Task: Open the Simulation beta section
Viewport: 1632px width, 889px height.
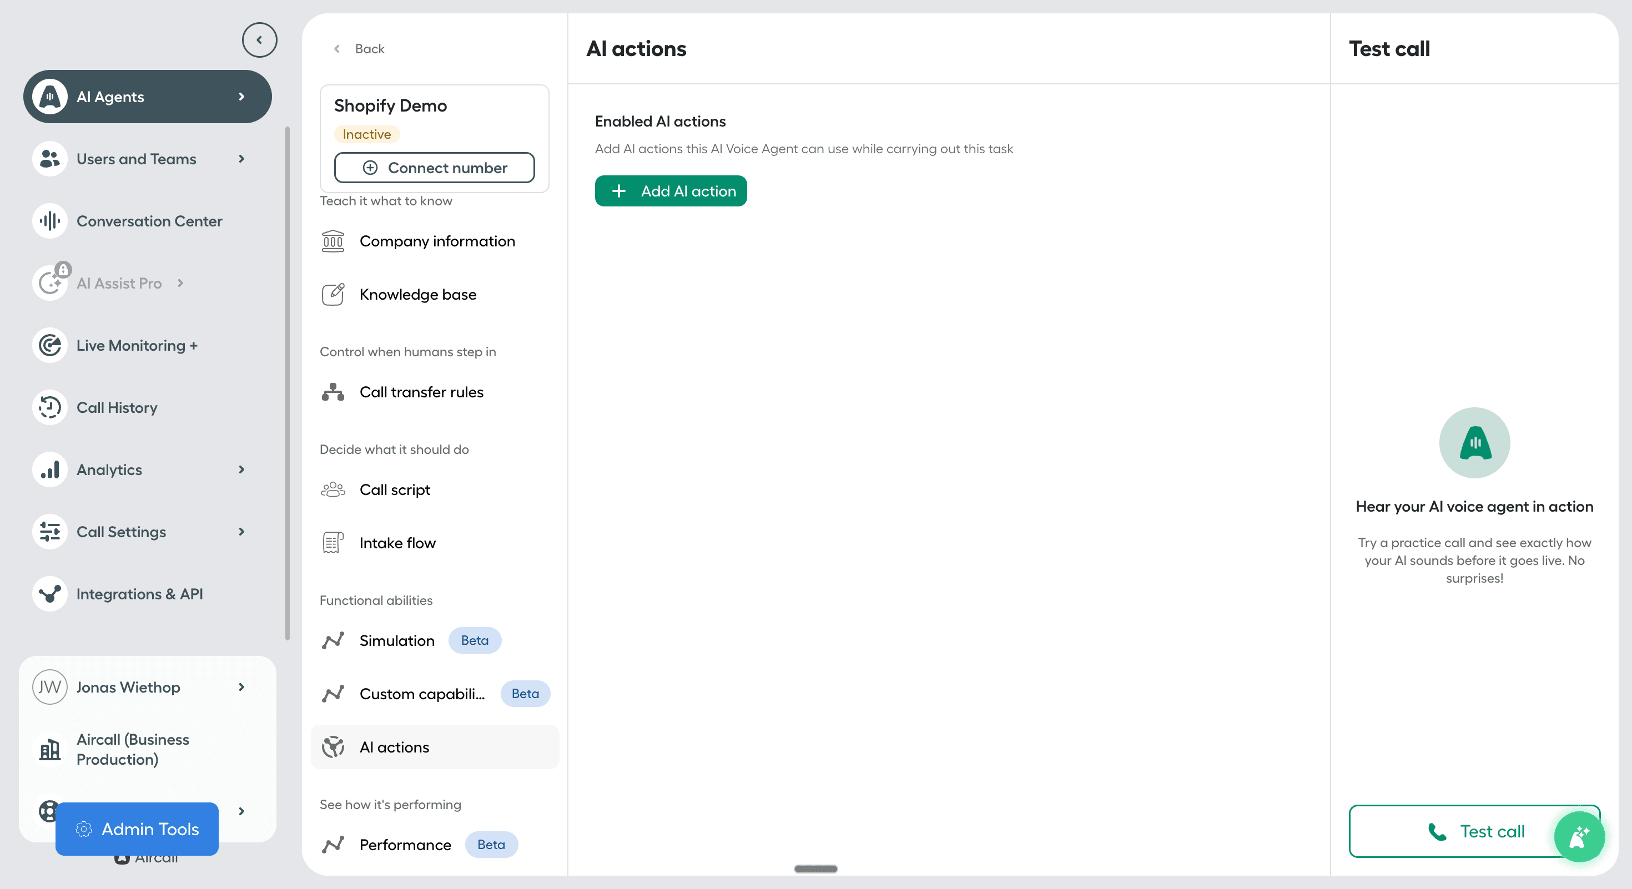Action: 396,640
